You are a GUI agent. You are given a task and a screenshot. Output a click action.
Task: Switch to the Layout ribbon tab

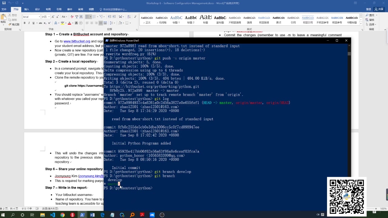pyautogui.click(x=48, y=9)
